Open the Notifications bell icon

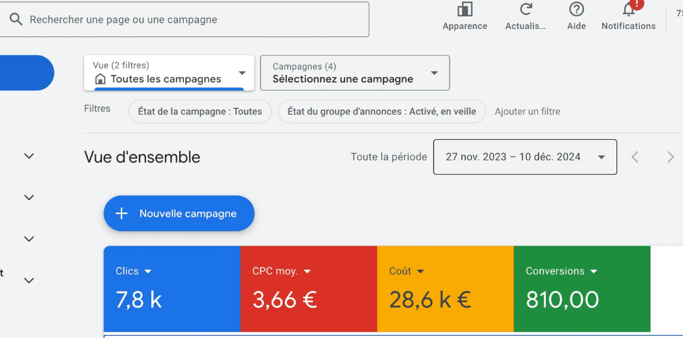point(629,9)
